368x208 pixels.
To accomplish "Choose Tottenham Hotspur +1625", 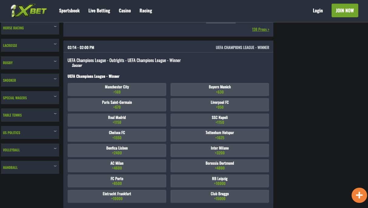I will 220,135.
